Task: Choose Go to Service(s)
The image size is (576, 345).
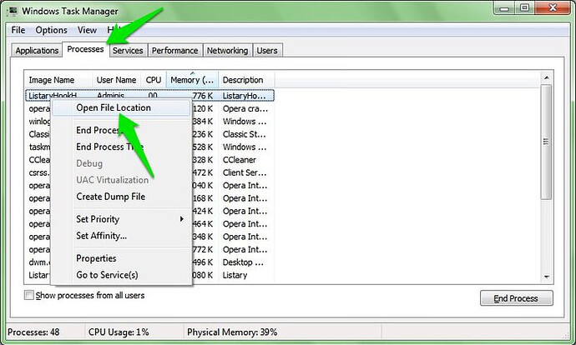Action: 121,275
